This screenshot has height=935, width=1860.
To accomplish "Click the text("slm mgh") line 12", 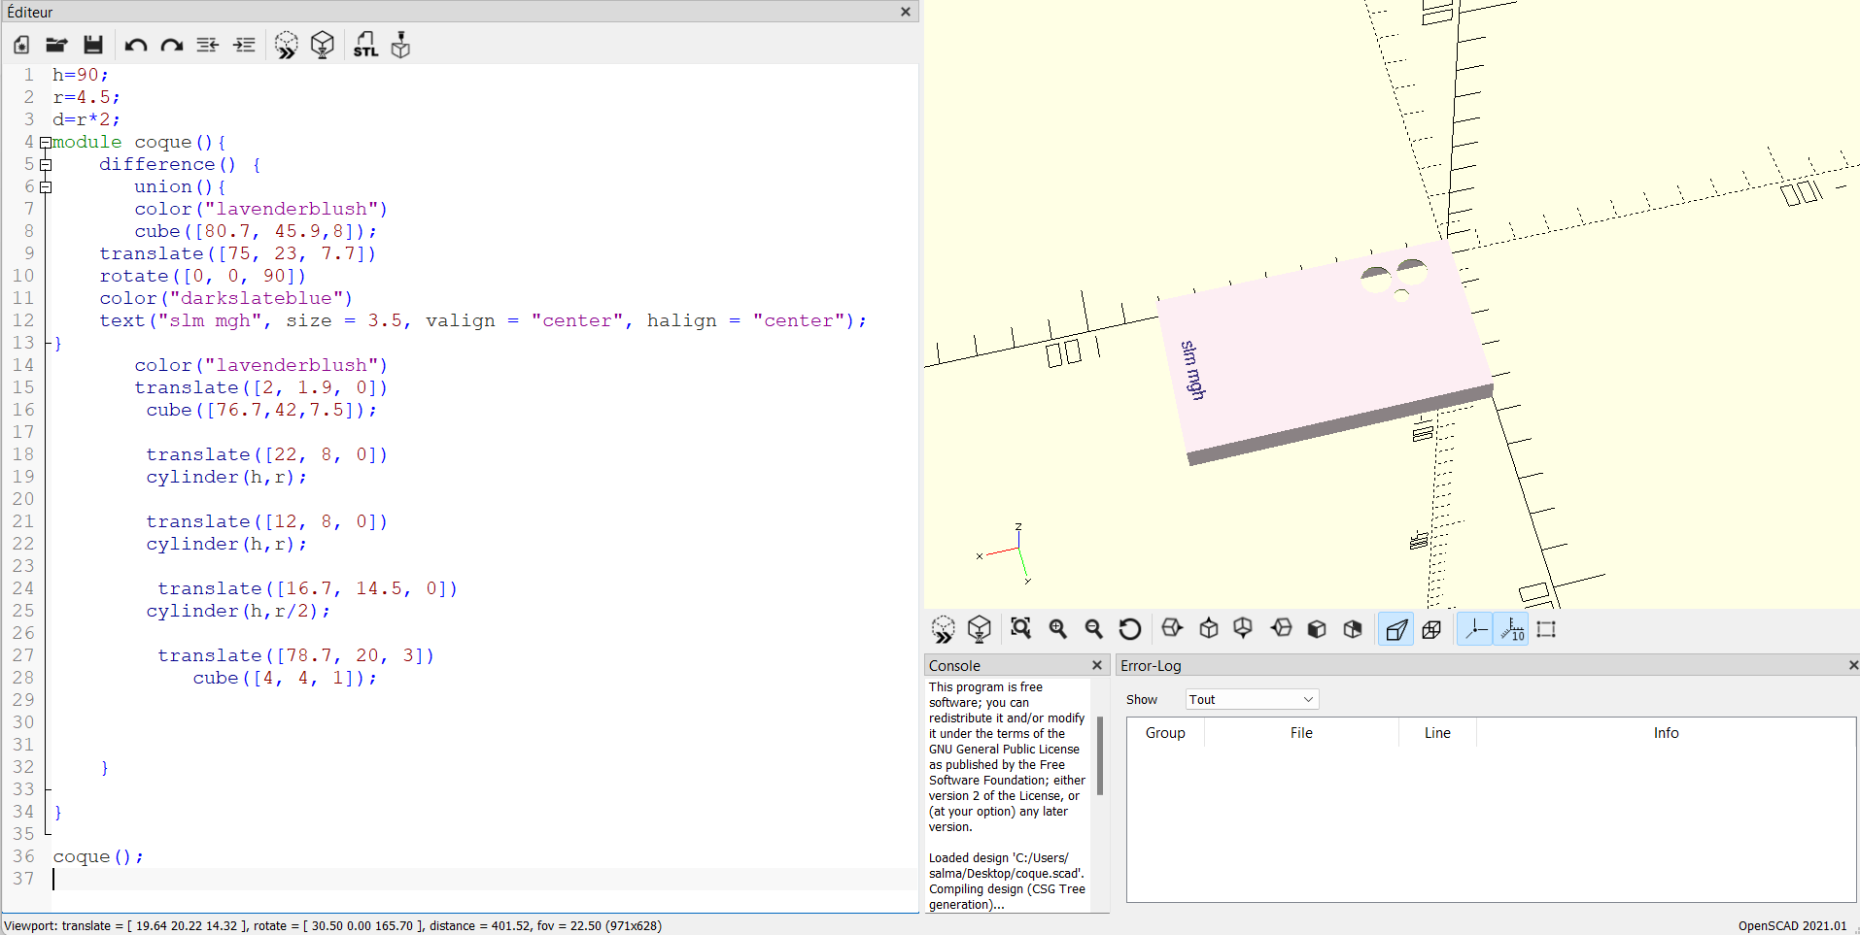I will [482, 320].
